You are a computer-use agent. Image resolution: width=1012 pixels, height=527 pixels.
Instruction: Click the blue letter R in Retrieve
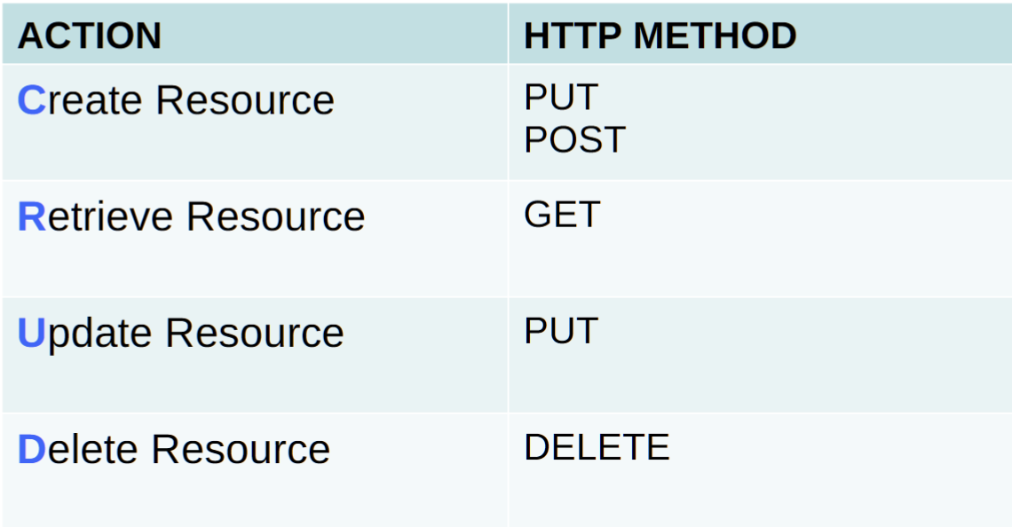tap(32, 216)
